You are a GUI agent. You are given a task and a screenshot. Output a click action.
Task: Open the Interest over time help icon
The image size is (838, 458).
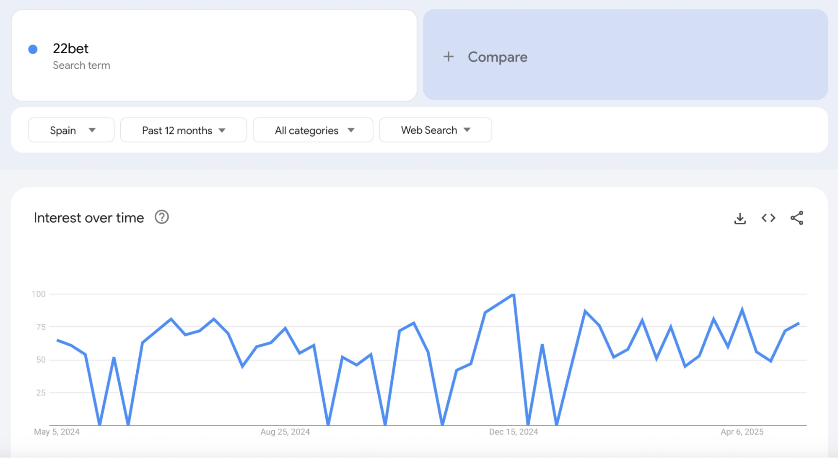(x=162, y=217)
